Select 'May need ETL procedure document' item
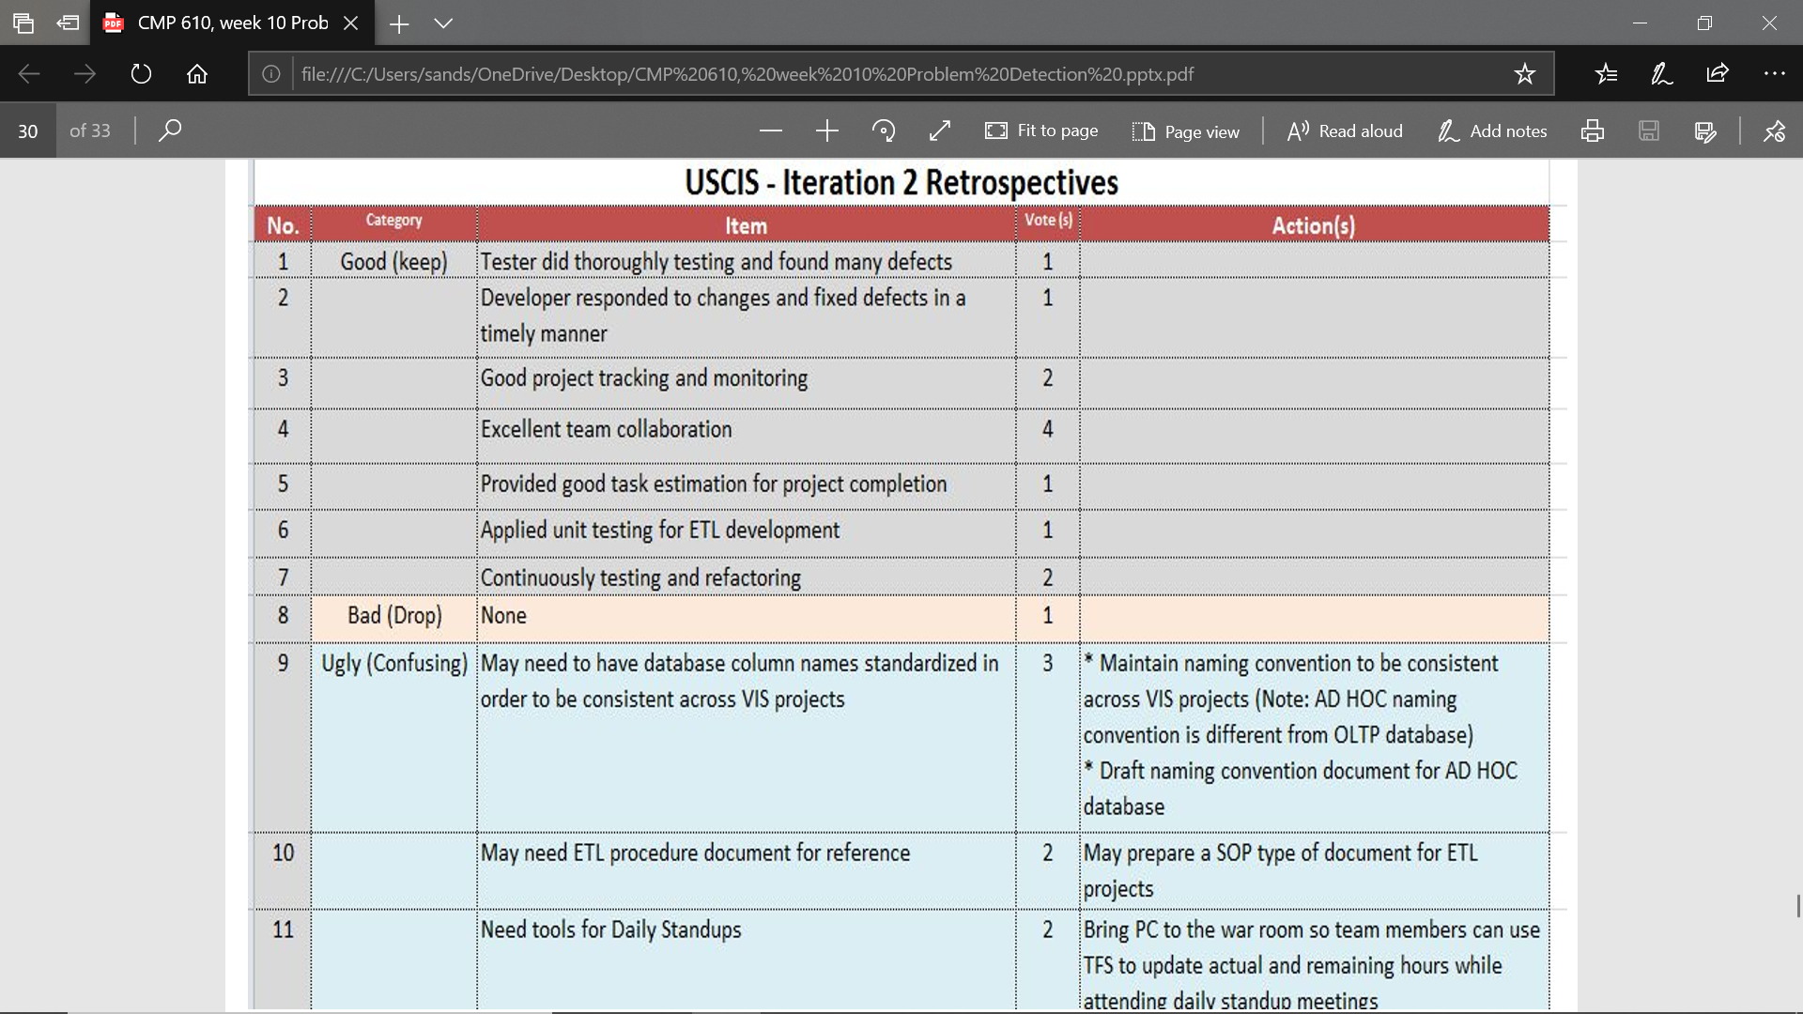 coord(695,853)
